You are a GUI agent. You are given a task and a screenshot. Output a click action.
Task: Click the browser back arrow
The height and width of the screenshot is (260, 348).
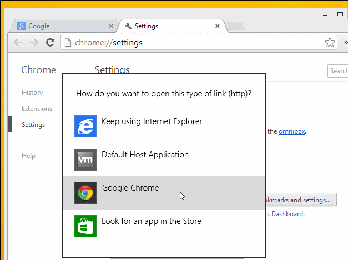18,42
